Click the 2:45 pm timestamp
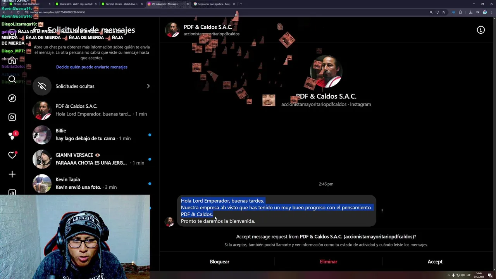This screenshot has width=496, height=279. 326,184
